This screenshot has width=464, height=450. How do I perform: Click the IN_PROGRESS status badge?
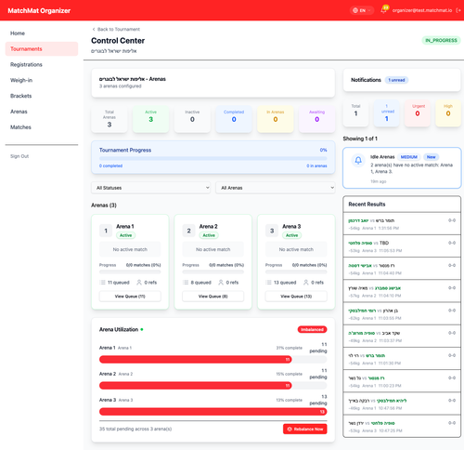tap(441, 40)
